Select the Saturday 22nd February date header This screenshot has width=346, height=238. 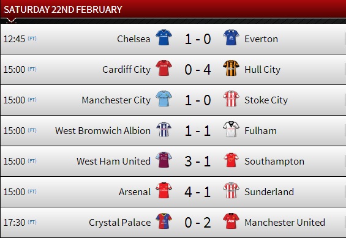pos(63,10)
